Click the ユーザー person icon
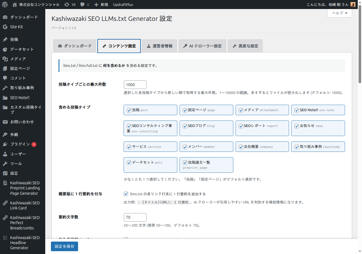The height and width of the screenshot is (254, 362). 5,154
